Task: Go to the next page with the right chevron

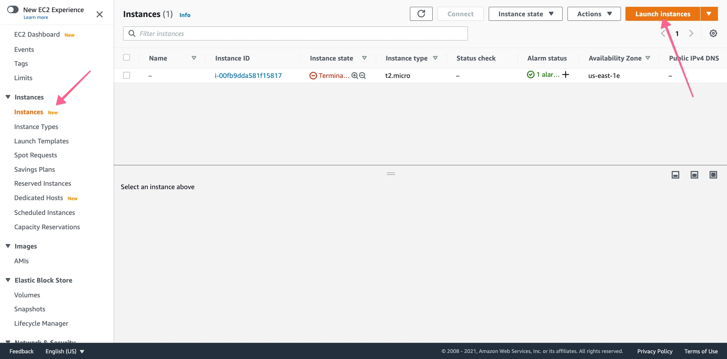Action: pos(691,33)
